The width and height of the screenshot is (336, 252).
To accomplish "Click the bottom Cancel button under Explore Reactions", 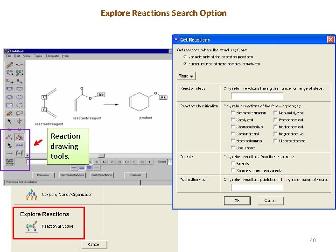I will (x=94, y=245).
